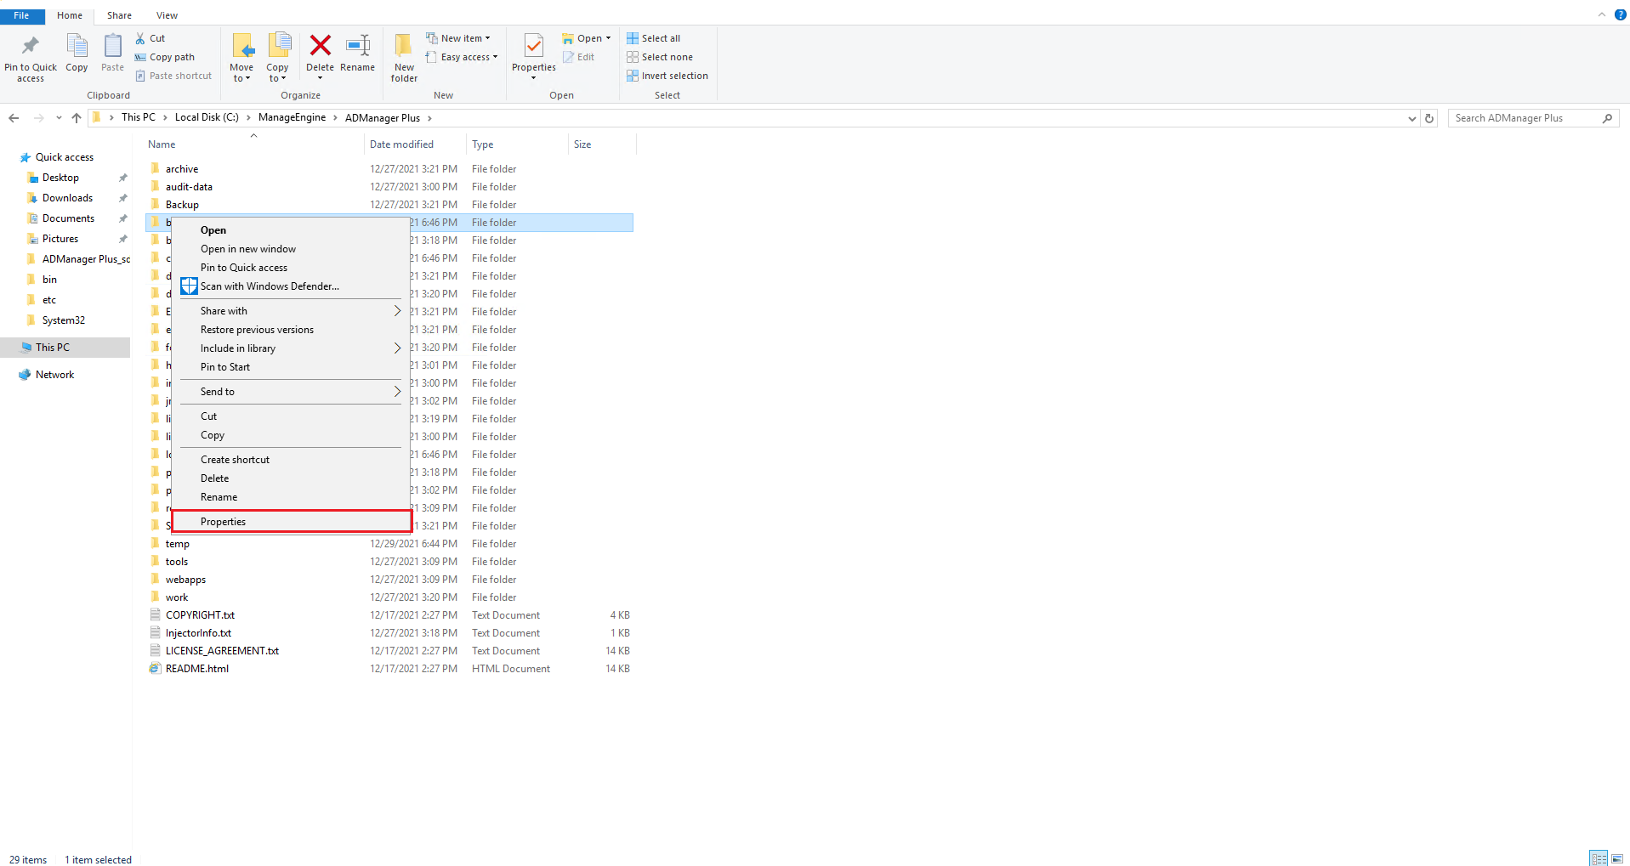Go back with the back arrow
Viewport: 1630px width, 866px height.
(14, 118)
